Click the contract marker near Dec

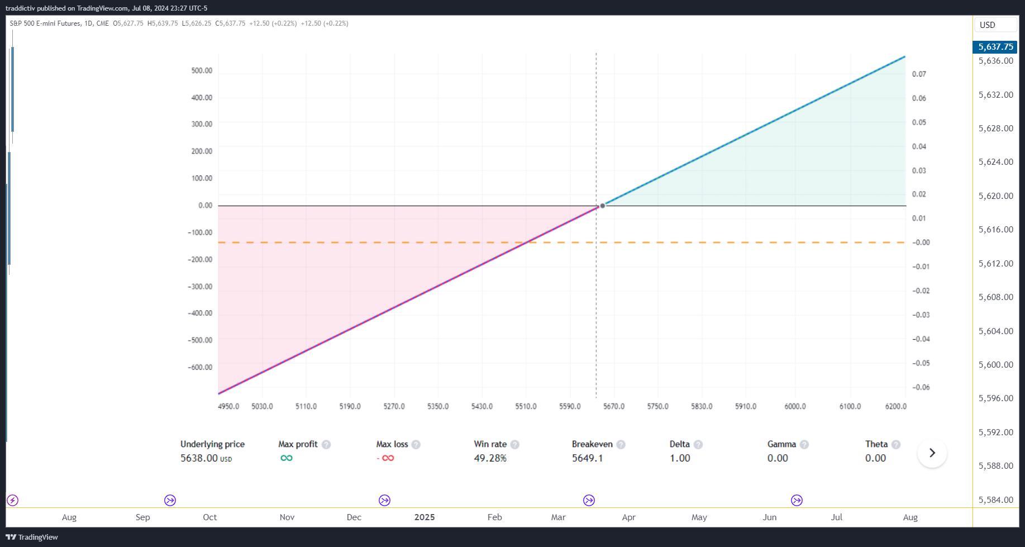pyautogui.click(x=384, y=500)
